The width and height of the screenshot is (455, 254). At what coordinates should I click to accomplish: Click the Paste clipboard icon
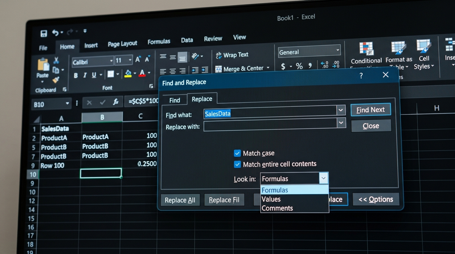(x=43, y=64)
